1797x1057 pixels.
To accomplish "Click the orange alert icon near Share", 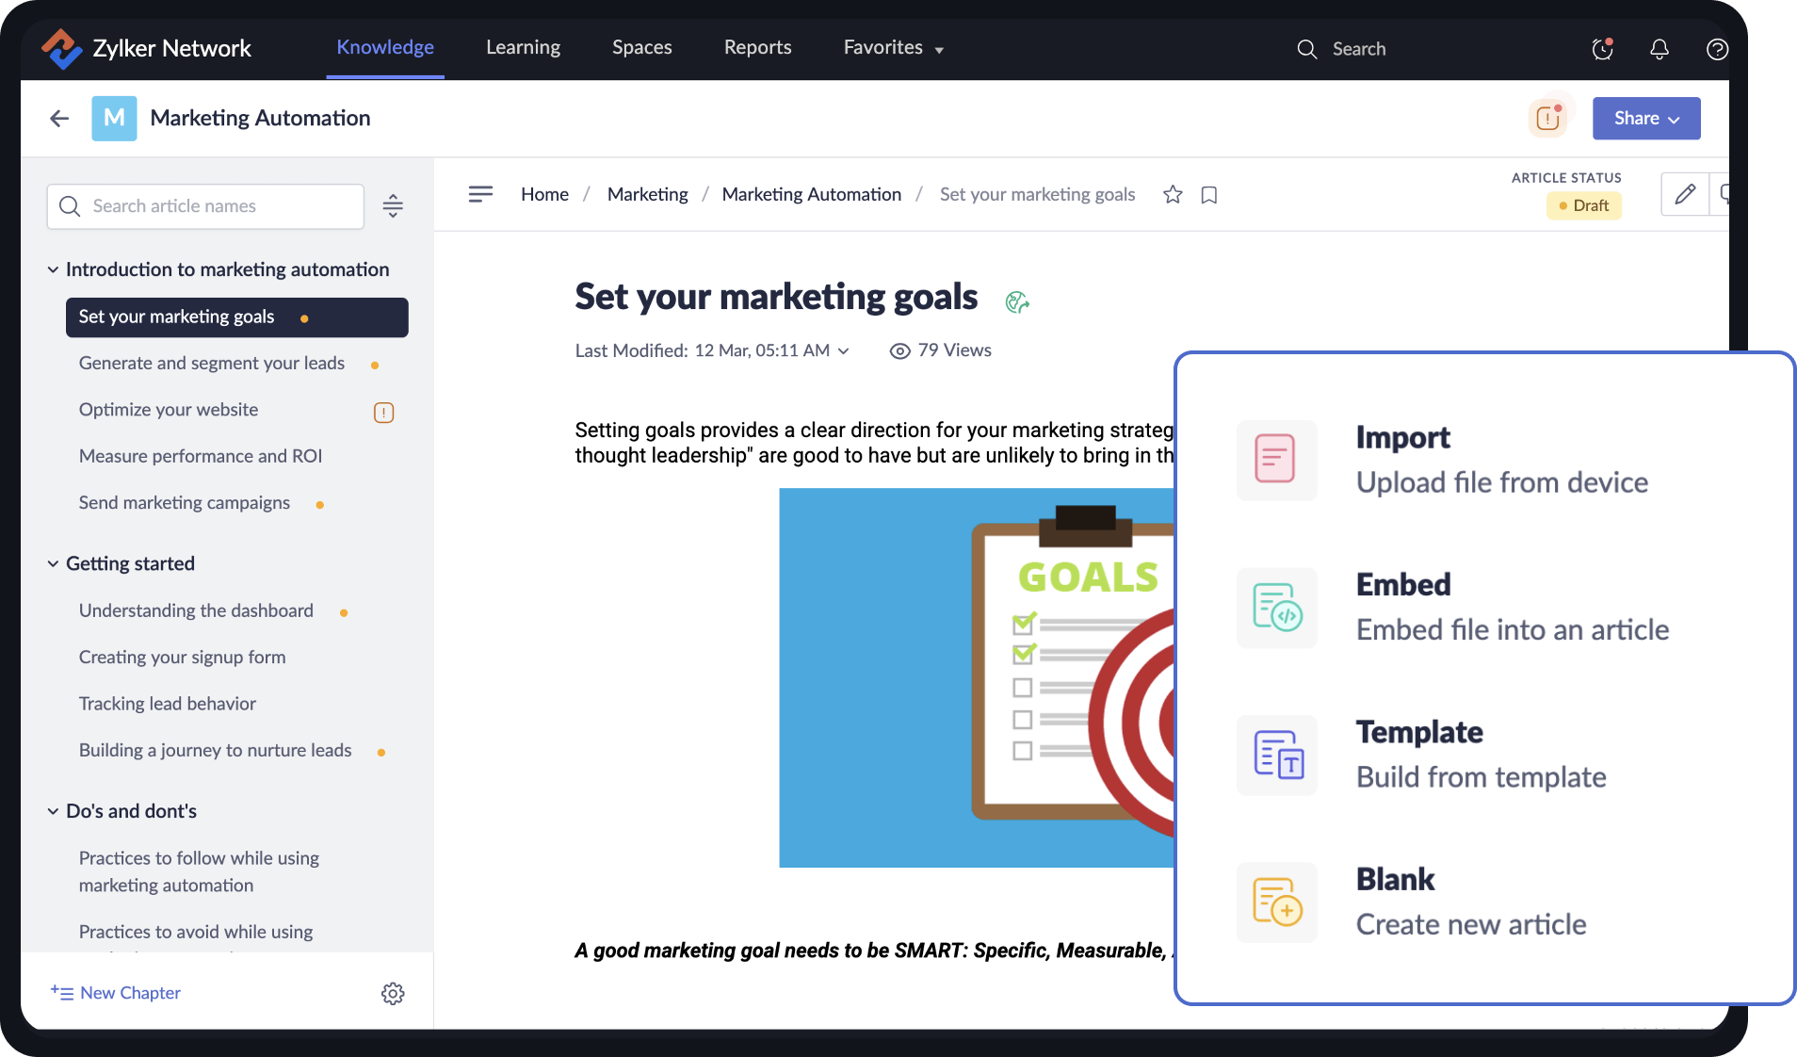I will pyautogui.click(x=1548, y=119).
